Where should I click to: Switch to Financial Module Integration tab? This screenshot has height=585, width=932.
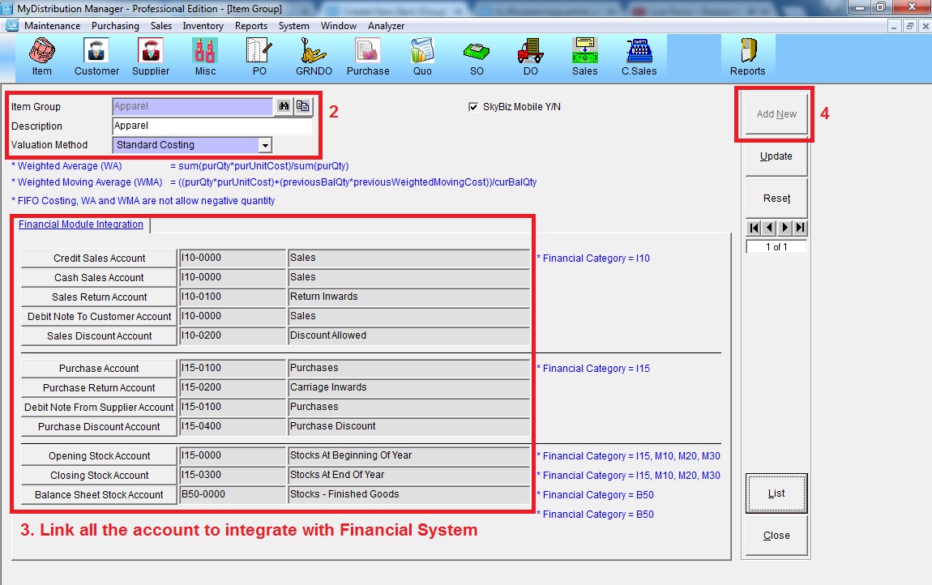[x=81, y=224]
